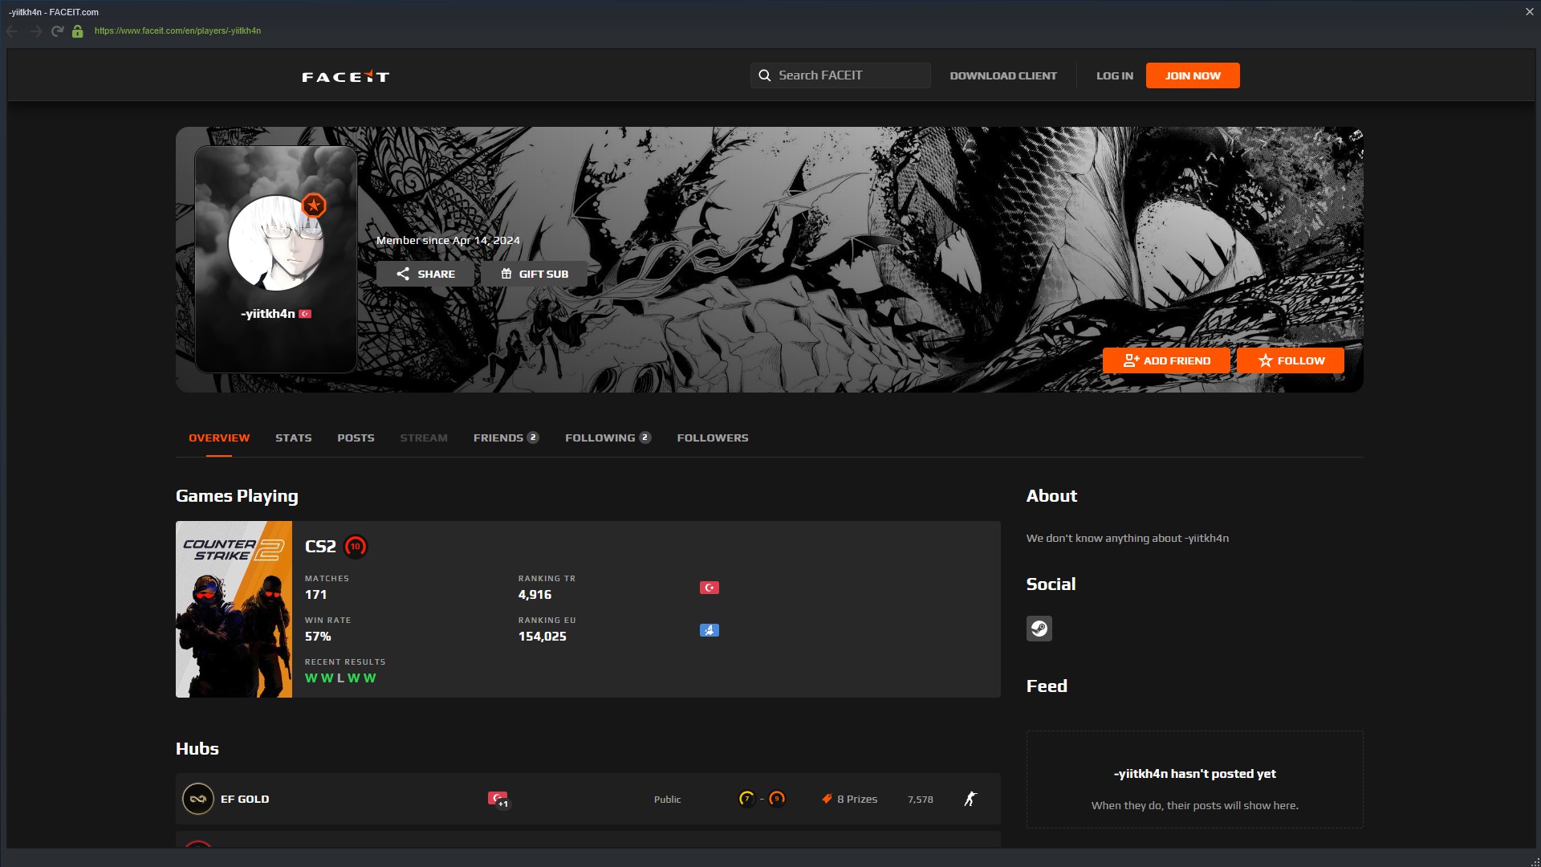The image size is (1541, 867).
Task: Click the Join Now button
Action: coord(1193,75)
